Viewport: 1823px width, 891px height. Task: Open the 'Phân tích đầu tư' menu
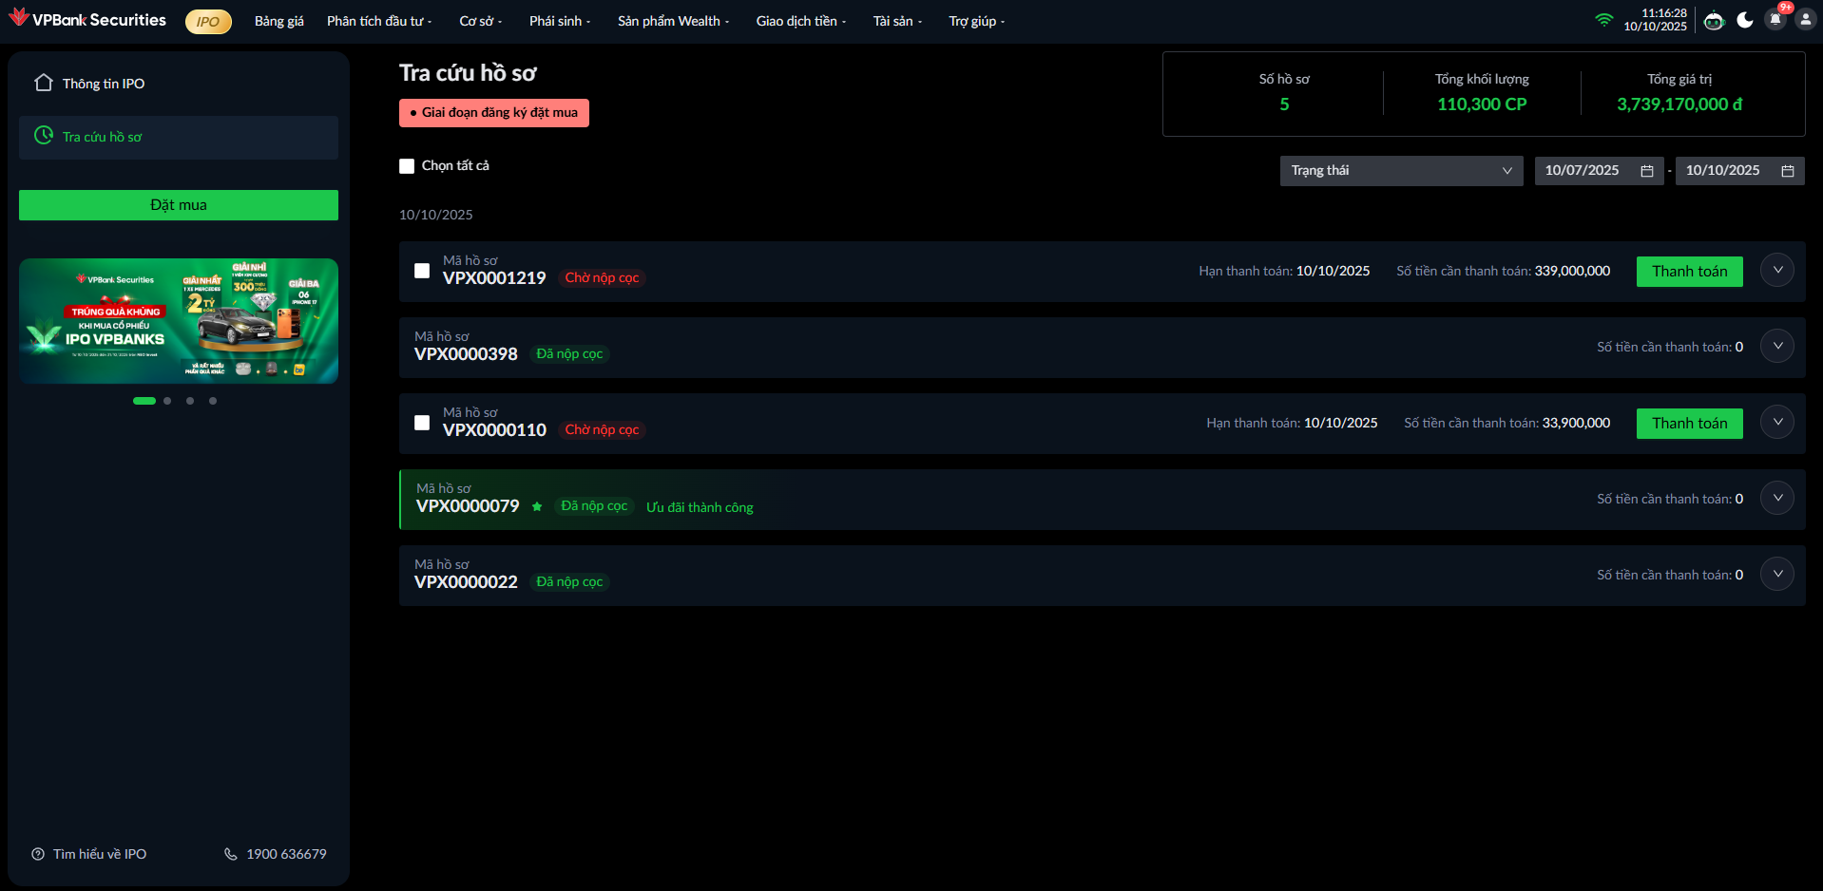(378, 21)
